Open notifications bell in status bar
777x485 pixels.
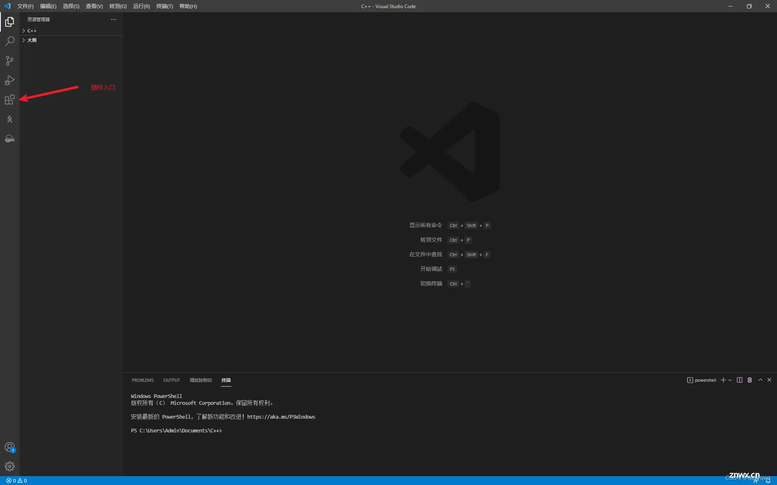[768, 481]
